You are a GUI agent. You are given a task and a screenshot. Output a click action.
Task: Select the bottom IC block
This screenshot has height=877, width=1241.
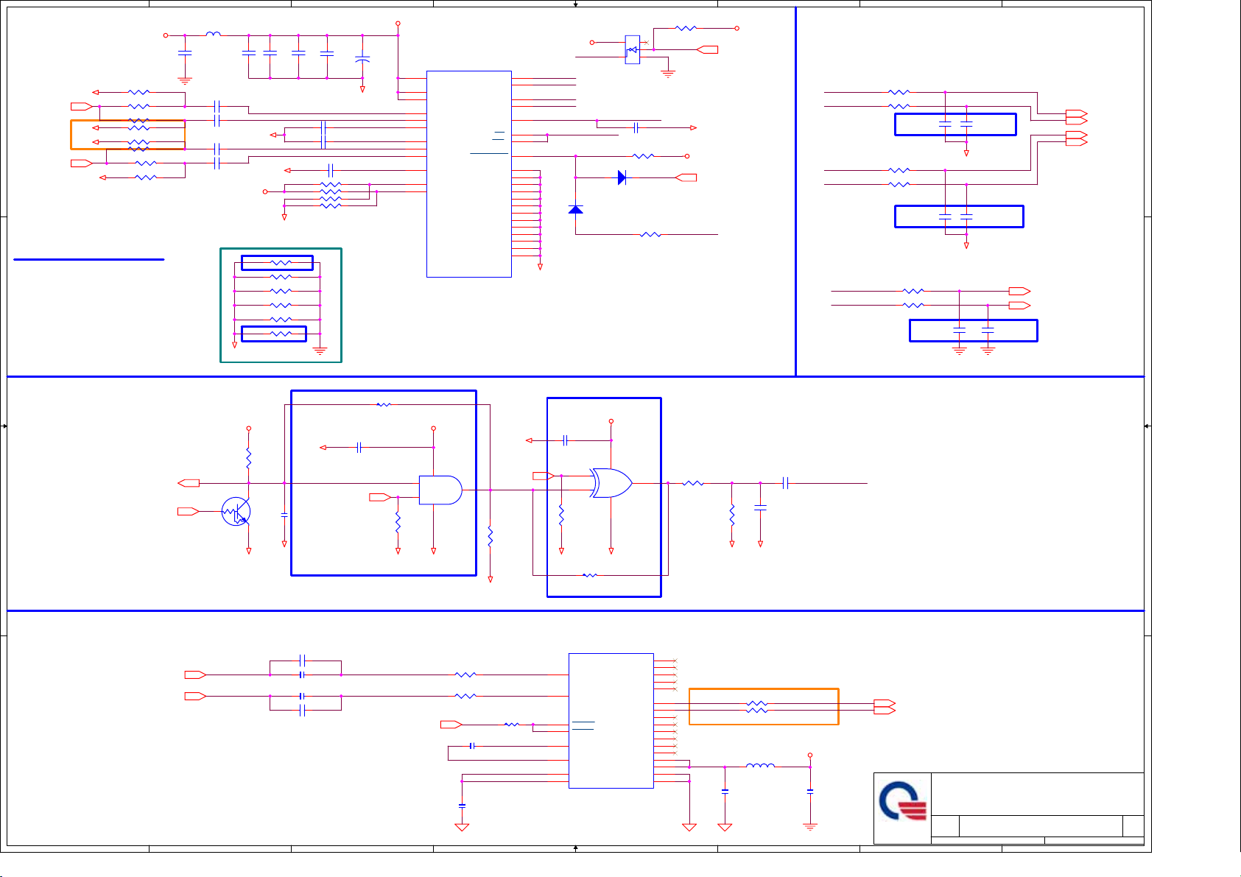pos(611,720)
